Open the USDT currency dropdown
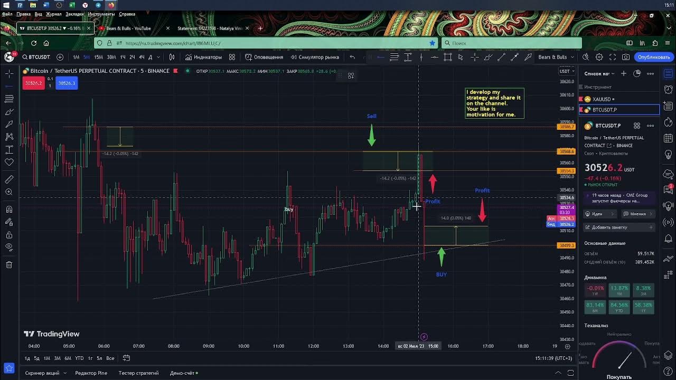This screenshot has width=676, height=380. coord(567,71)
